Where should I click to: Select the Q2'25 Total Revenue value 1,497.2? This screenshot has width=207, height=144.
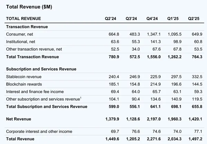[x=194, y=139]
